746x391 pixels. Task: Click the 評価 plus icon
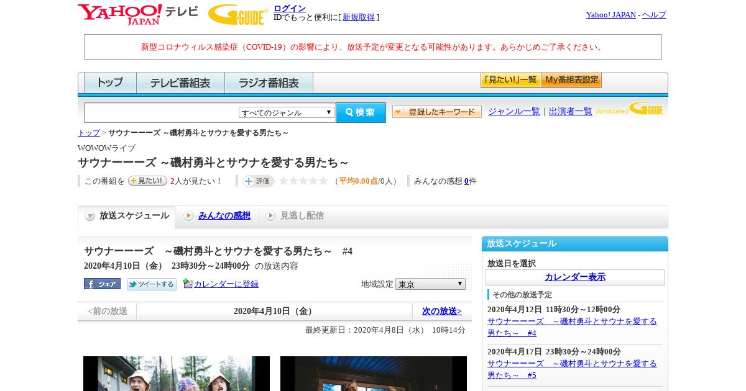tap(249, 181)
